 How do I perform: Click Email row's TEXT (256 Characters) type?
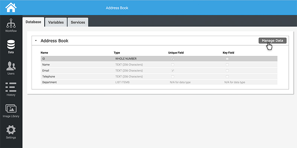pos(129,71)
